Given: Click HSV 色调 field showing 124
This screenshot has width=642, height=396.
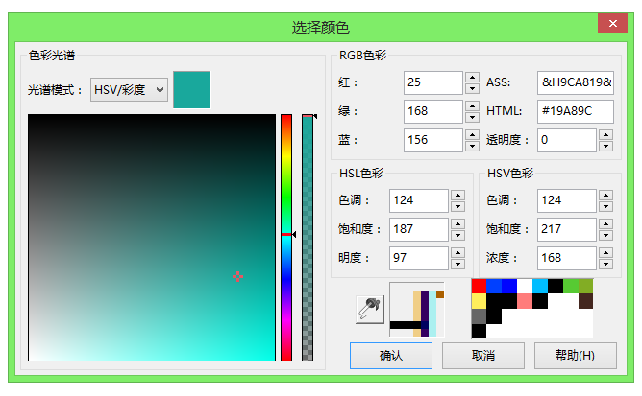Looking at the screenshot, I should click(567, 200).
